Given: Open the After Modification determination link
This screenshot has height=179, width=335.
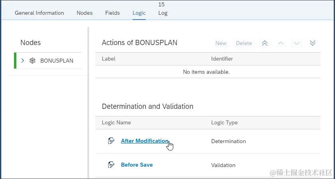Looking at the screenshot, I should coord(145,141).
